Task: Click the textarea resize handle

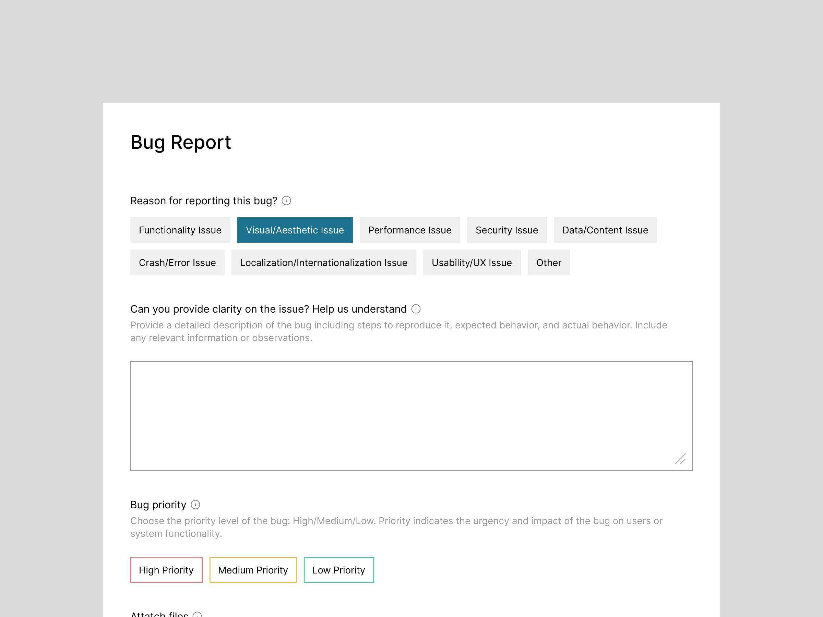Action: [681, 460]
